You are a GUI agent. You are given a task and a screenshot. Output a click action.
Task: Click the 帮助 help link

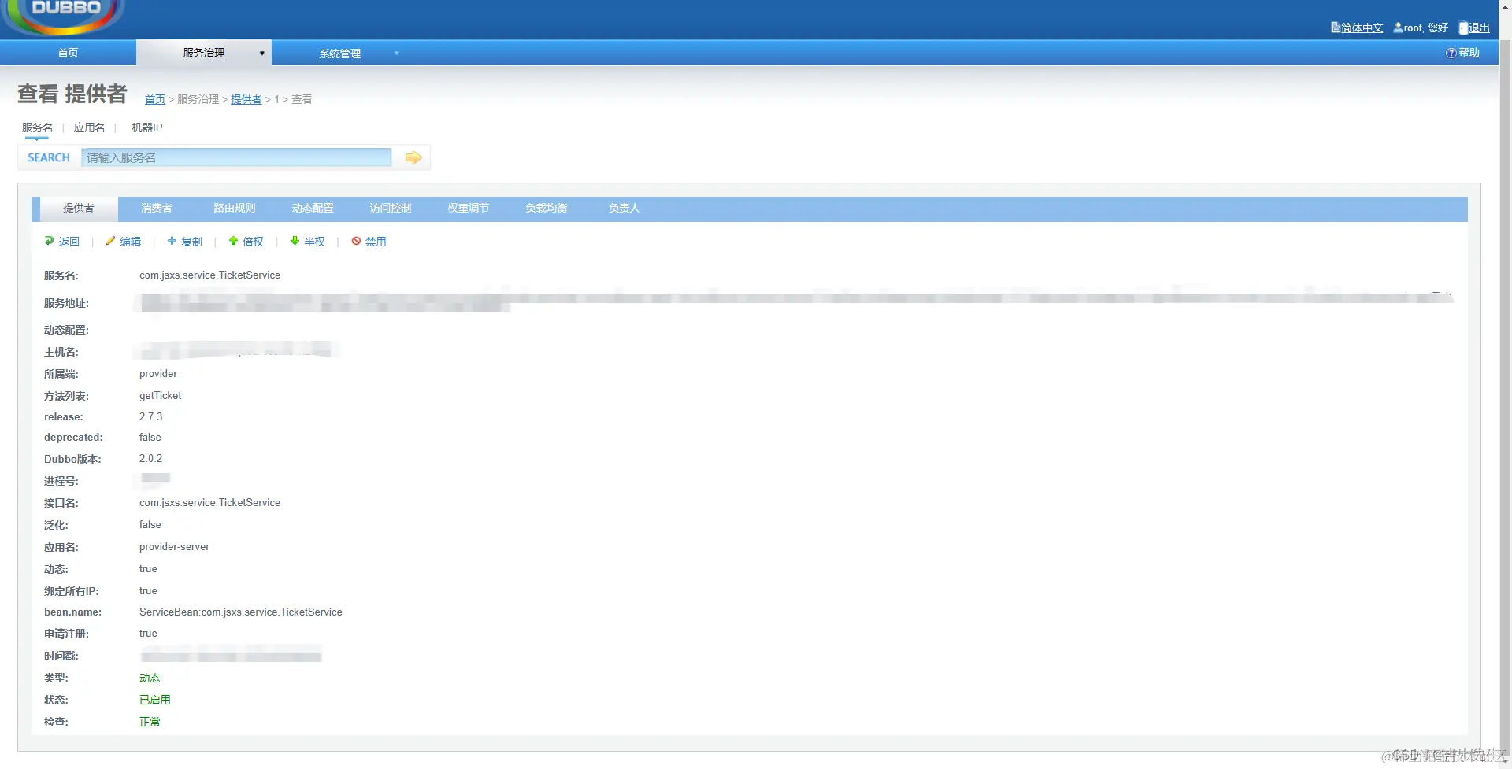(1469, 53)
